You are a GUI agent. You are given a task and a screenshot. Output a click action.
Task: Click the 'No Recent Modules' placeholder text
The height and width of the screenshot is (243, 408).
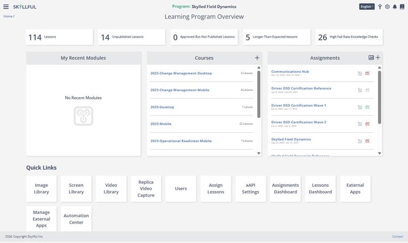(x=83, y=98)
